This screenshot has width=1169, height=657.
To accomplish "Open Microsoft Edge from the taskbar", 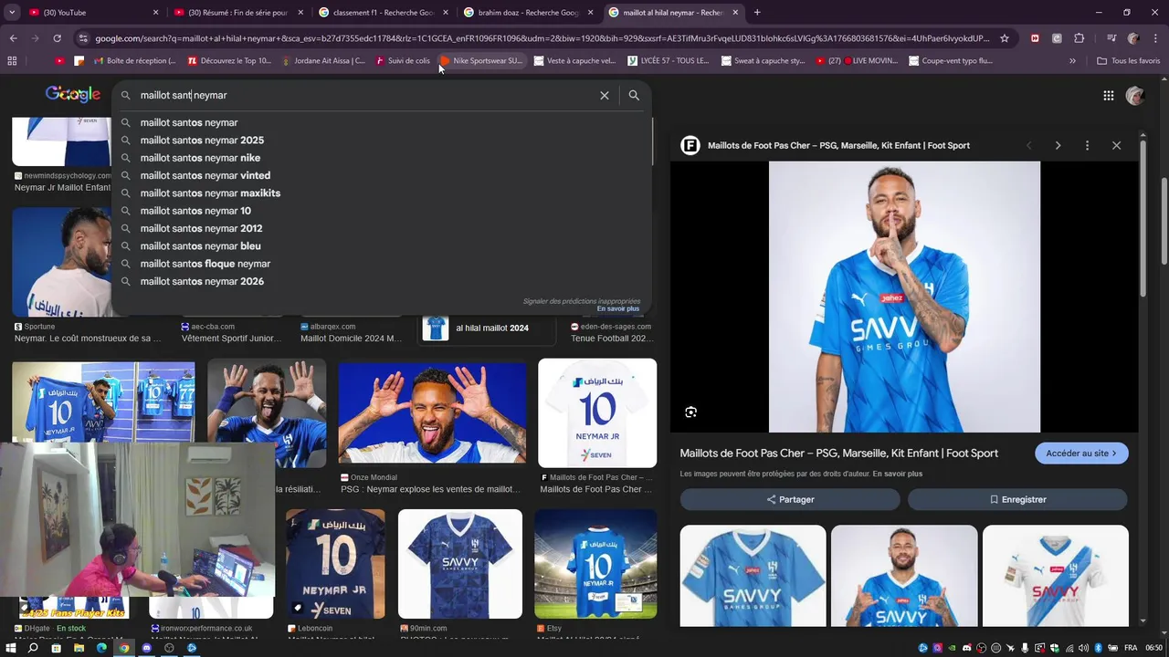I will click(101, 648).
